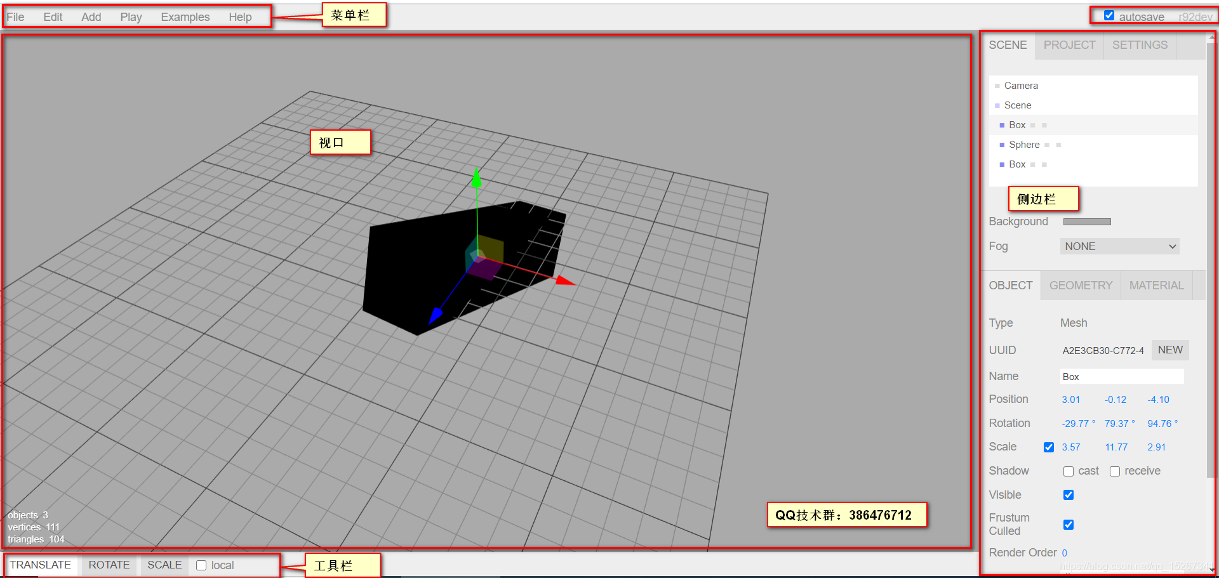Click the Camera icon in the scene tree
Image resolution: width=1219 pixels, height=578 pixels.
[x=997, y=86]
